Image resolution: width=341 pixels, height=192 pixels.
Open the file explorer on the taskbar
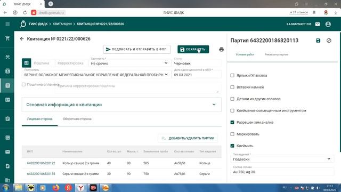pos(19,188)
